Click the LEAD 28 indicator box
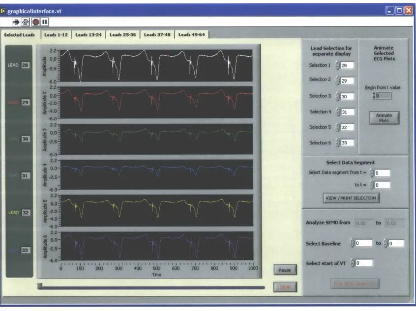Screen dimensions: 416x311 [x=25, y=65]
